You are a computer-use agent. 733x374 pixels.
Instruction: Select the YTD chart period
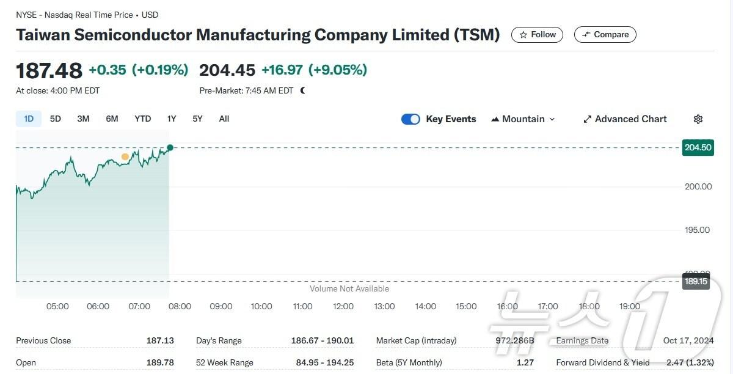[142, 119]
